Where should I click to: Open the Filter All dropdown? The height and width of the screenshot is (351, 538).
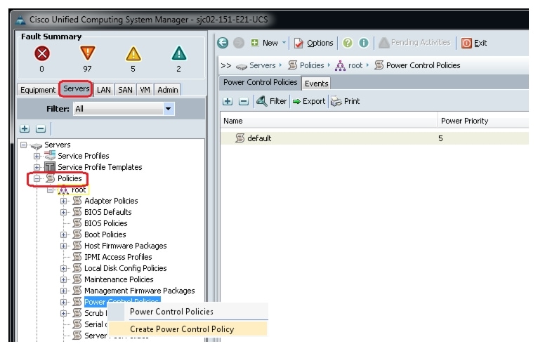coord(168,109)
